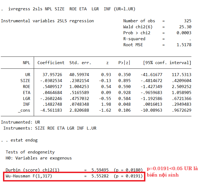The image size is (202, 185).
Task: Click the Std. err. column header
Action: click(x=80, y=63)
